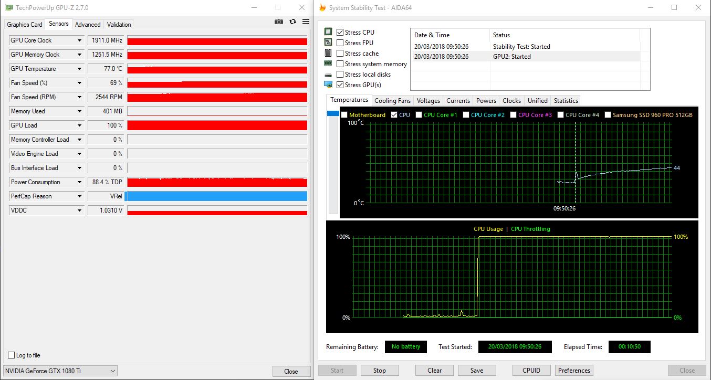Click the Stress cache chip icon
The image size is (711, 380).
328,53
